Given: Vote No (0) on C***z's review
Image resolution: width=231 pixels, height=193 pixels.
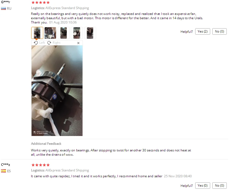Looking at the screenshot, I should pos(219,186).
